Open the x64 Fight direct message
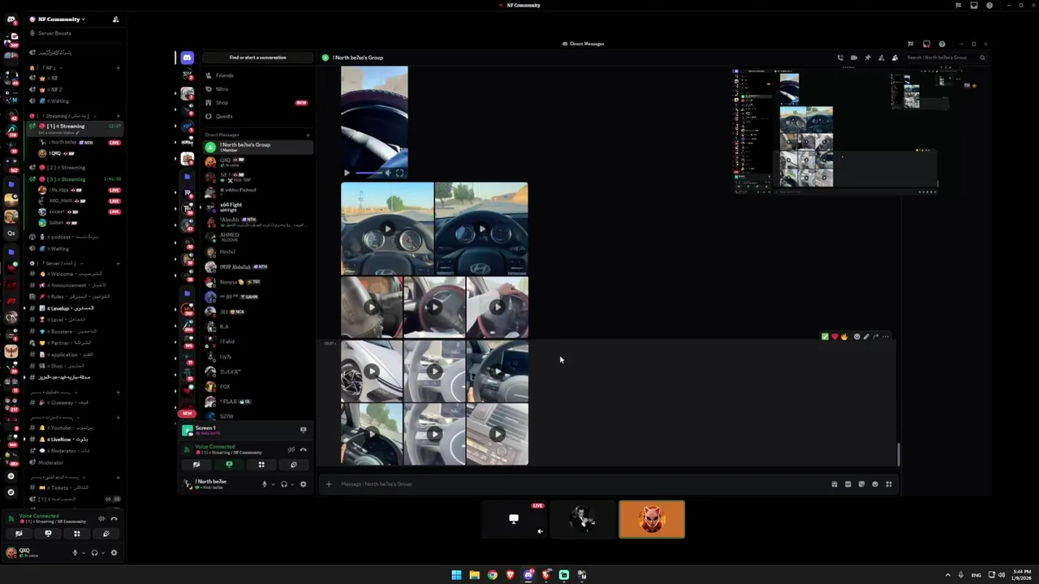The image size is (1039, 584). 258,206
